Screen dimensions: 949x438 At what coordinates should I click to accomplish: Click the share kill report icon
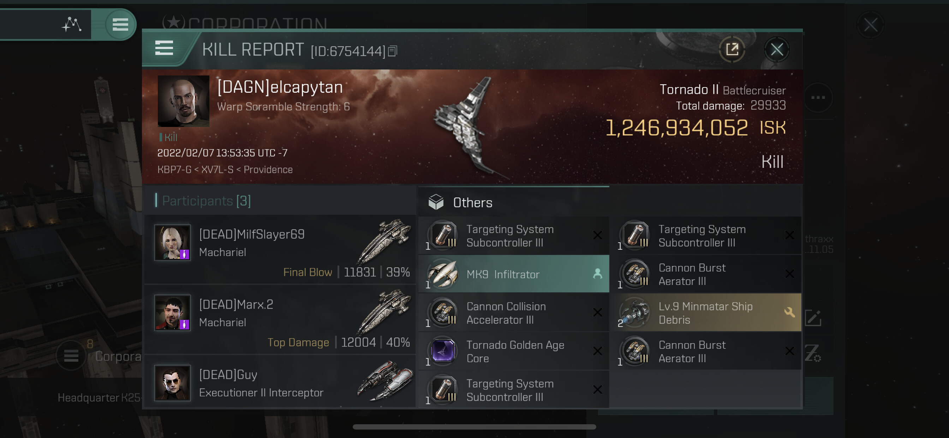(732, 49)
